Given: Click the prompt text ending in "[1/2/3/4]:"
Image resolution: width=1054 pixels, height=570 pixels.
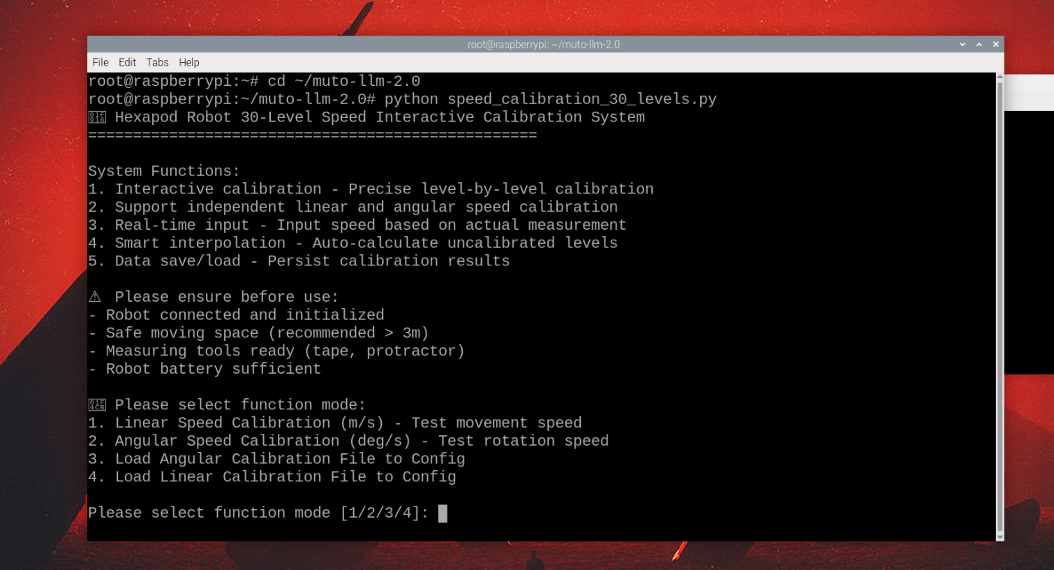Looking at the screenshot, I should [x=258, y=513].
